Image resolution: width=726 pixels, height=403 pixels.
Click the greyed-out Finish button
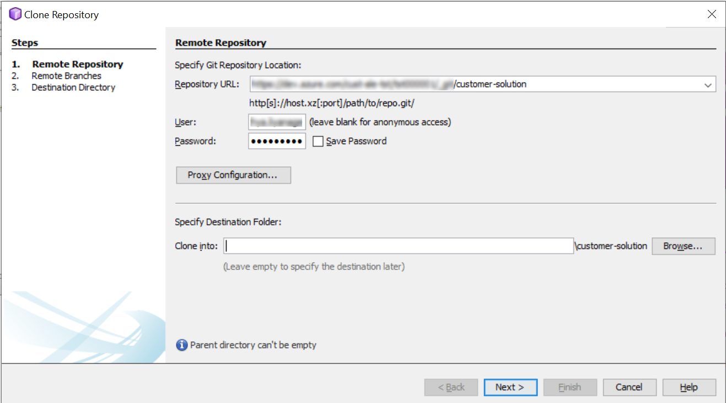click(569, 387)
